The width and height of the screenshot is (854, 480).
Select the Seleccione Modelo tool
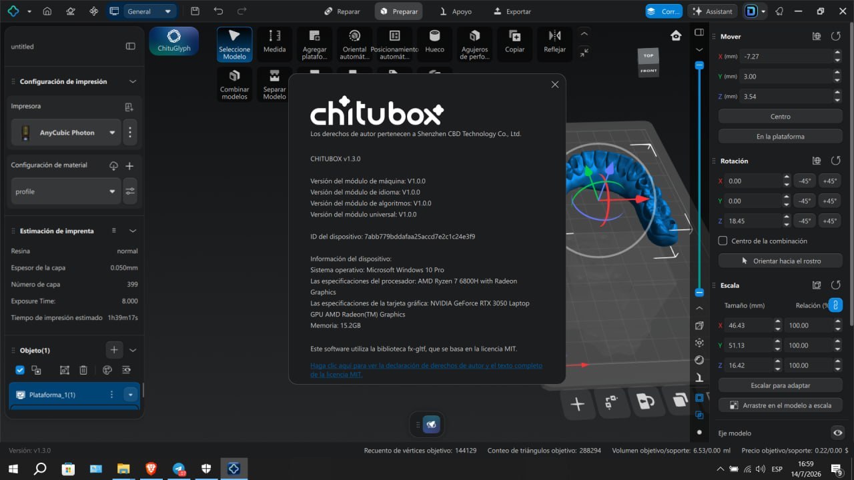pos(234,44)
